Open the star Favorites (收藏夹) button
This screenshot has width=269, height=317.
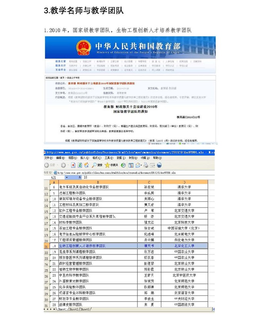(111, 165)
